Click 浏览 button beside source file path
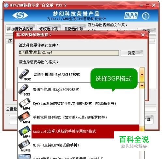The height and width of the screenshot is (159, 163). point(132,53)
